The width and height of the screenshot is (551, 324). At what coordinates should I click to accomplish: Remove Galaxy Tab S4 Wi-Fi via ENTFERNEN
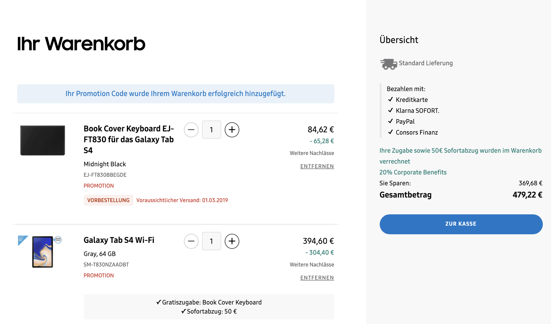(x=317, y=278)
